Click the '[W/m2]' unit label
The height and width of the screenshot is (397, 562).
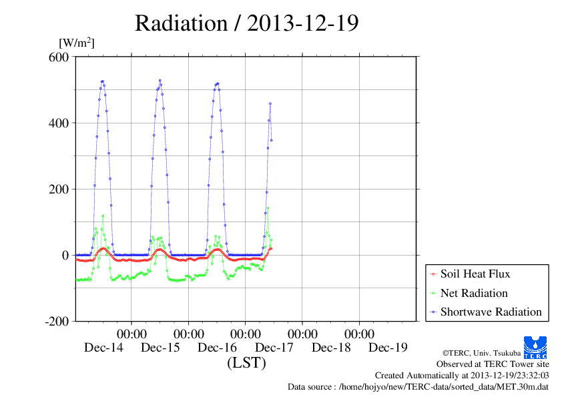coord(77,43)
